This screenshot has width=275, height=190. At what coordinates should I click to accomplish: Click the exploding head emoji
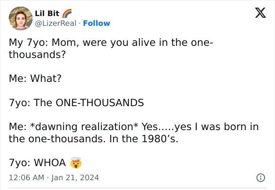click(x=75, y=162)
